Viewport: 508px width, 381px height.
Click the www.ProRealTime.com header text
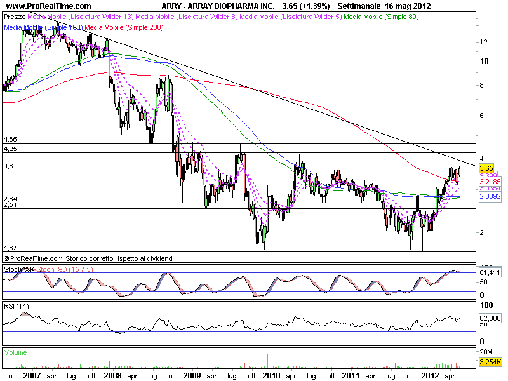coord(49,6)
